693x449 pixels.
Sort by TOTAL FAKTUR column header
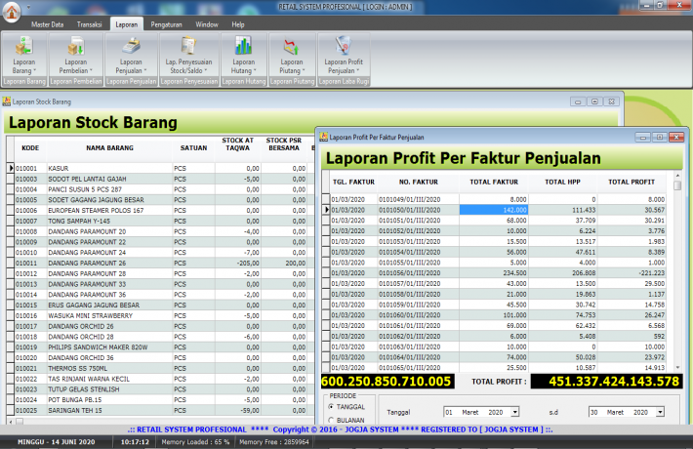(494, 183)
